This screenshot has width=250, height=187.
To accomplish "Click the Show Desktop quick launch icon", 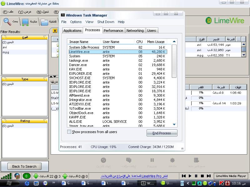I will pyautogui.click(x=36, y=183).
